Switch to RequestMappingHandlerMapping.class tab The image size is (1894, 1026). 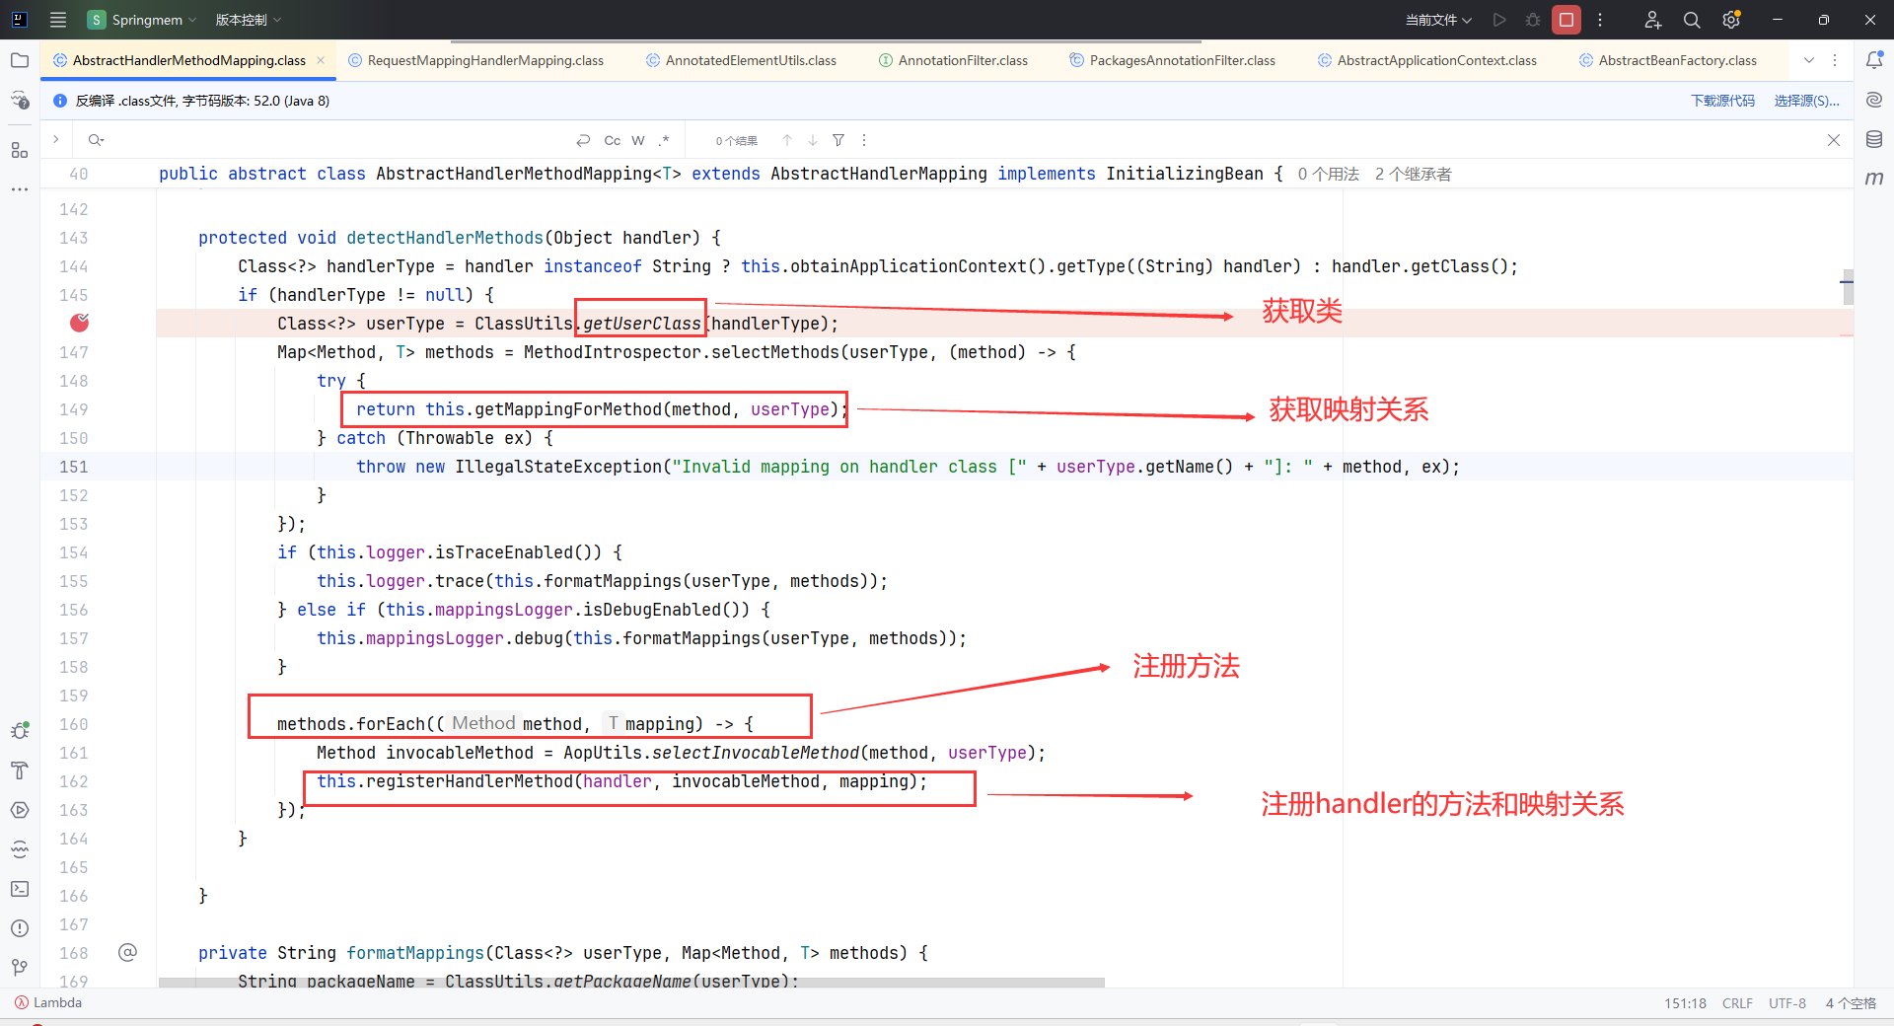(x=484, y=60)
